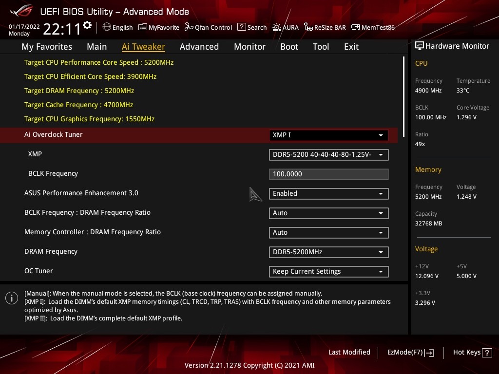Expand the Ai Overclock Tuner dropdown
The width and height of the screenshot is (499, 374).
pos(328,135)
